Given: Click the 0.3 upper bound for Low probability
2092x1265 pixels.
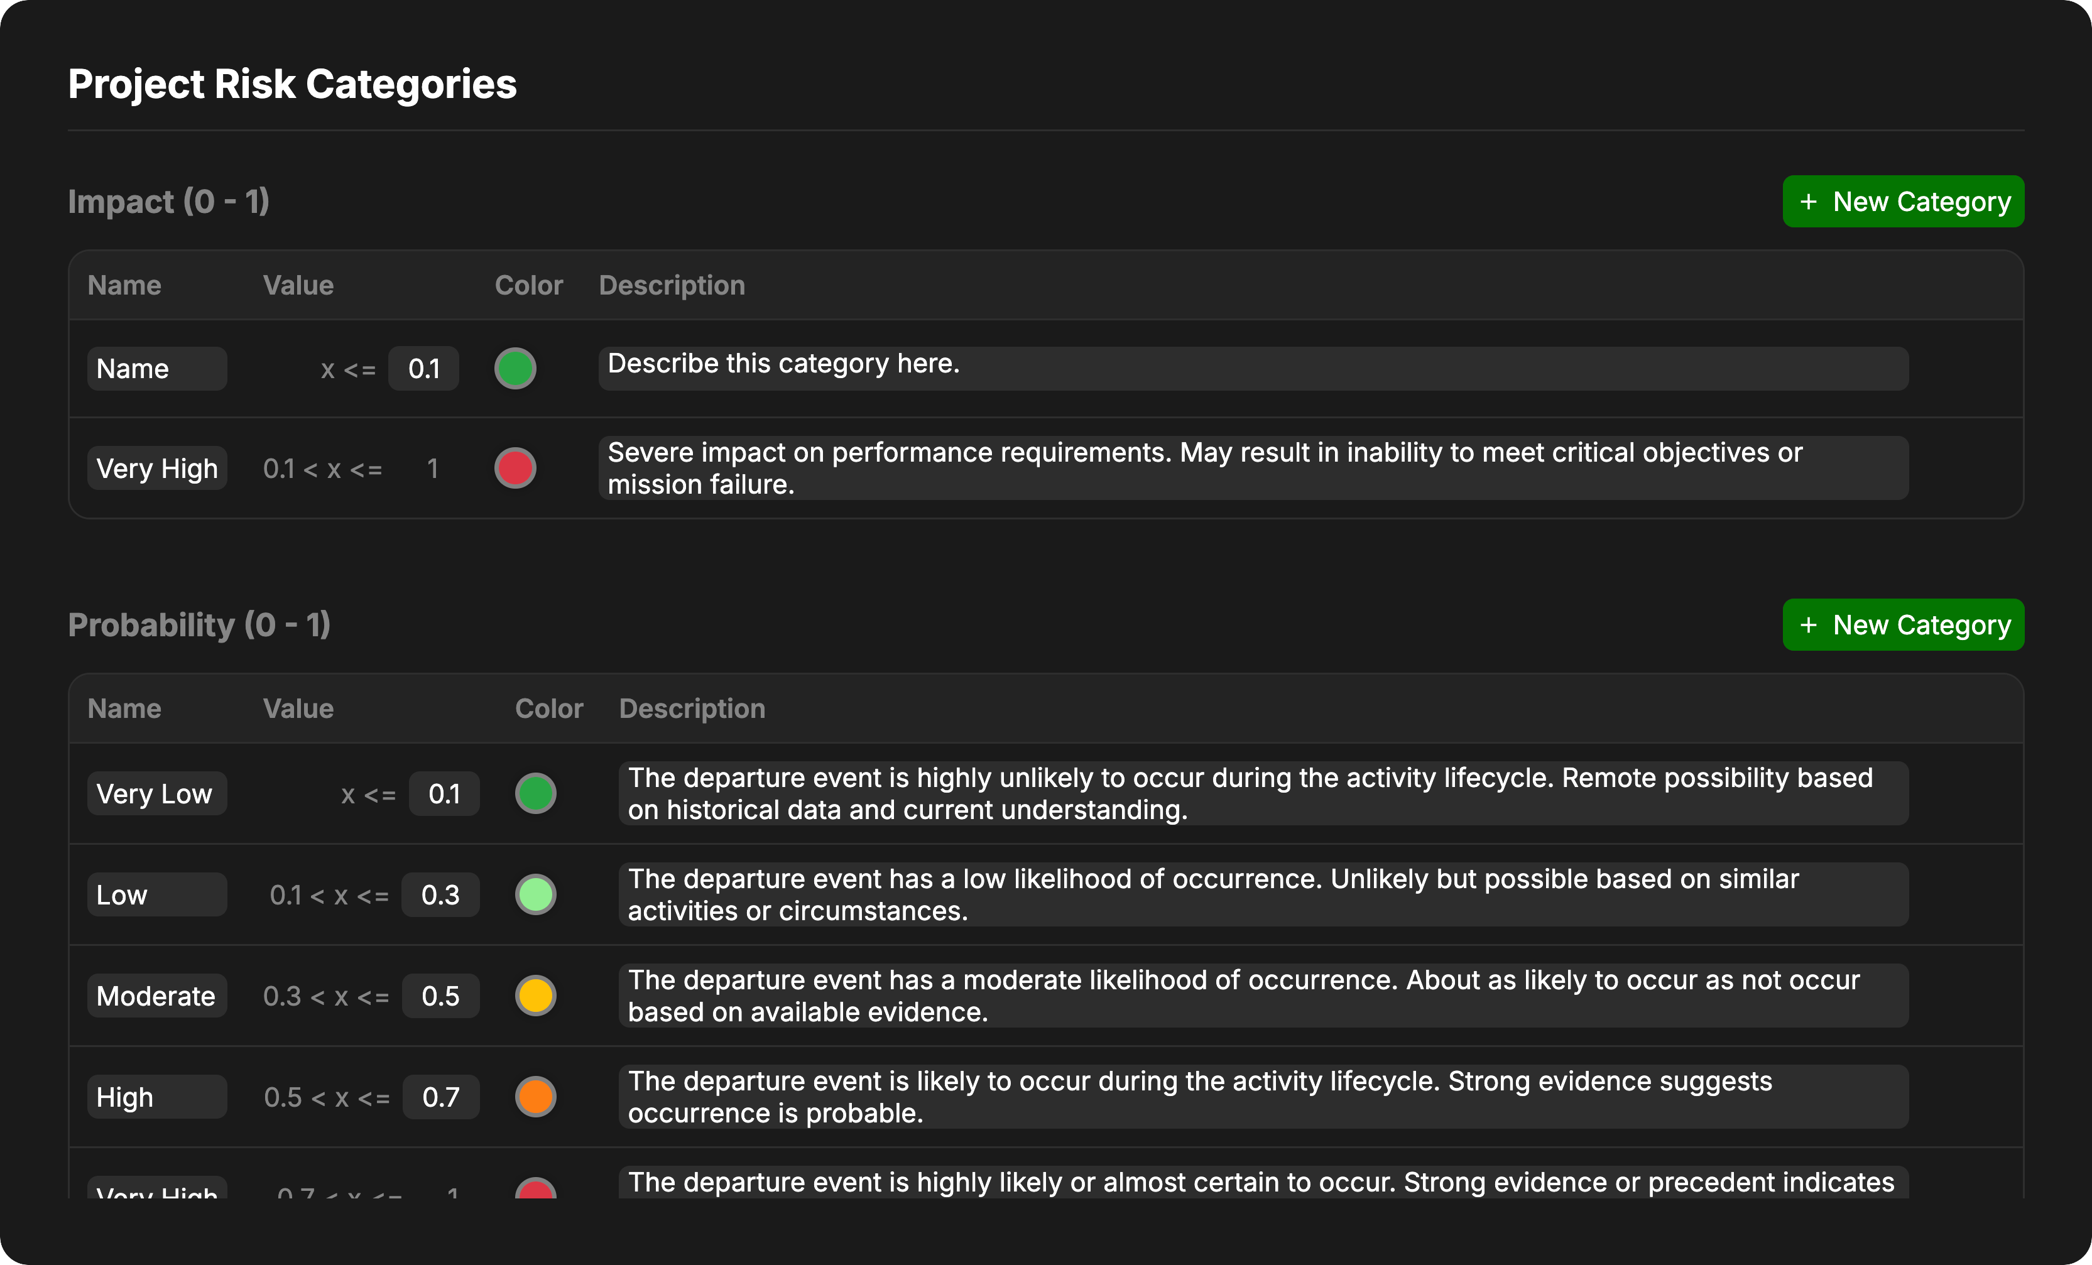Looking at the screenshot, I should (440, 895).
